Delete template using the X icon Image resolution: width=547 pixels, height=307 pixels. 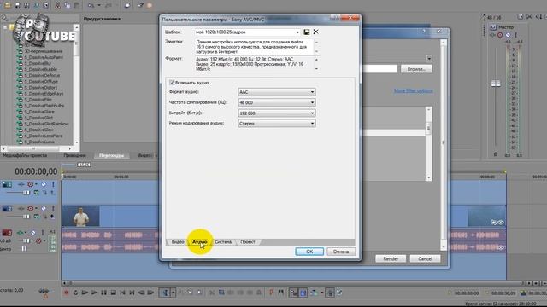pos(315,32)
